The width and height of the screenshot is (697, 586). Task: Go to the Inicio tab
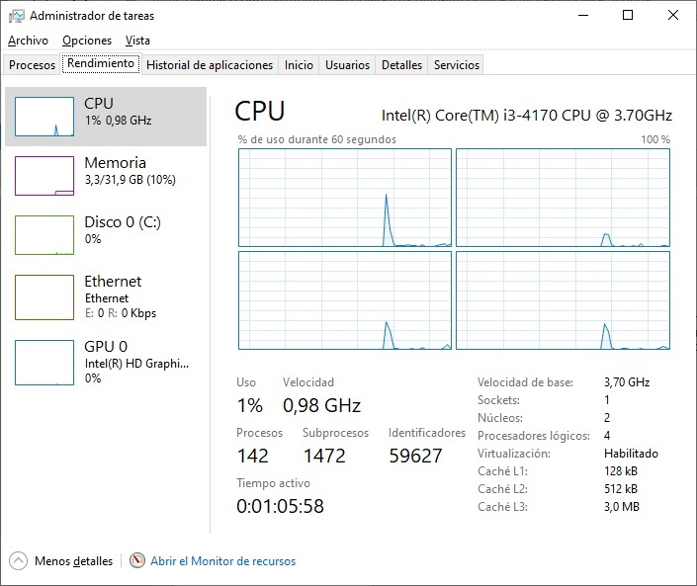[x=299, y=65]
